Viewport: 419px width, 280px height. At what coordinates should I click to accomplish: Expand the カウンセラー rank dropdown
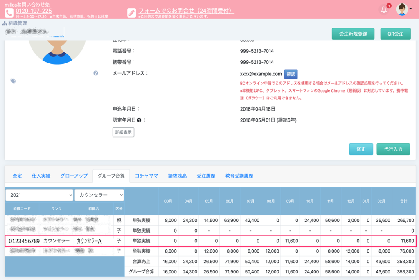pos(99,195)
